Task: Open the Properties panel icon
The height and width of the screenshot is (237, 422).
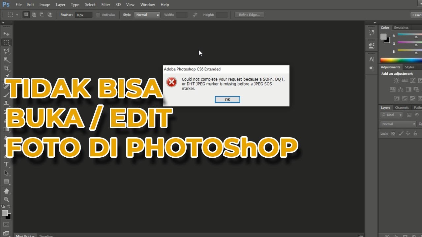Action: (372, 45)
